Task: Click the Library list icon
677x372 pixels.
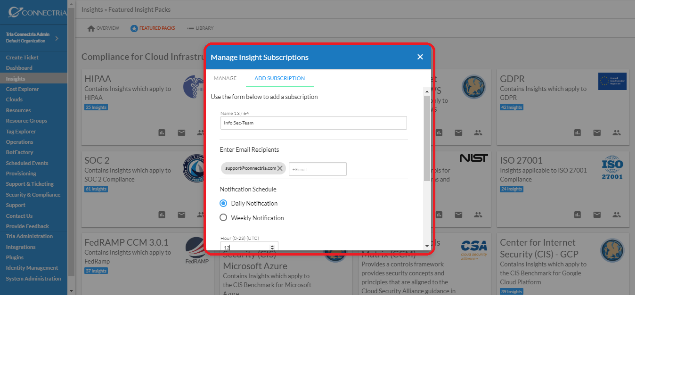Action: (190, 28)
